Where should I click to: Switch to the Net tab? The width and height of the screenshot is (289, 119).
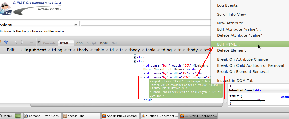pos(114,43)
